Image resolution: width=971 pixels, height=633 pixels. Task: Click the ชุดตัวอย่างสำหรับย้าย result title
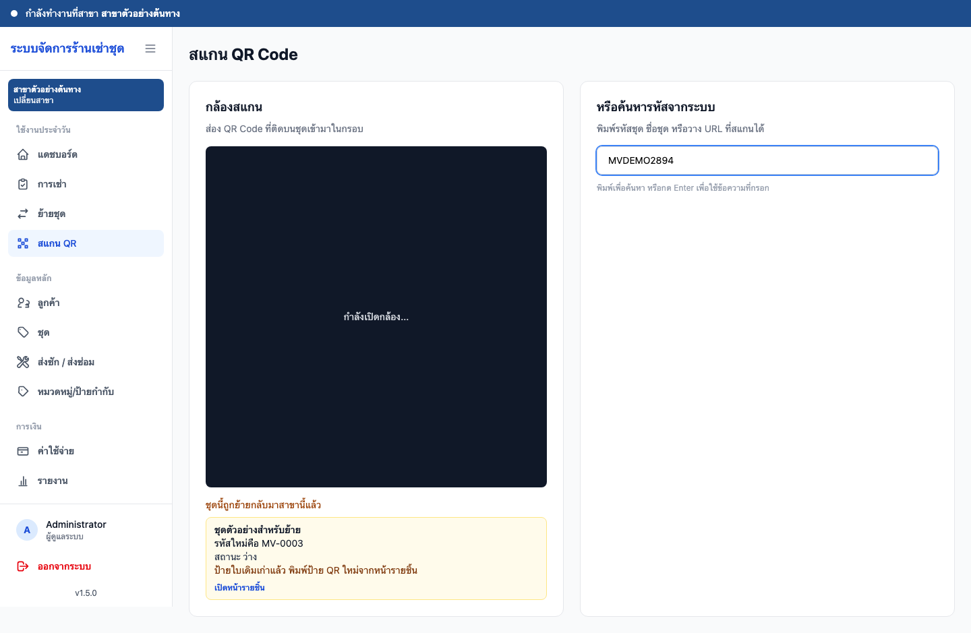tap(258, 530)
